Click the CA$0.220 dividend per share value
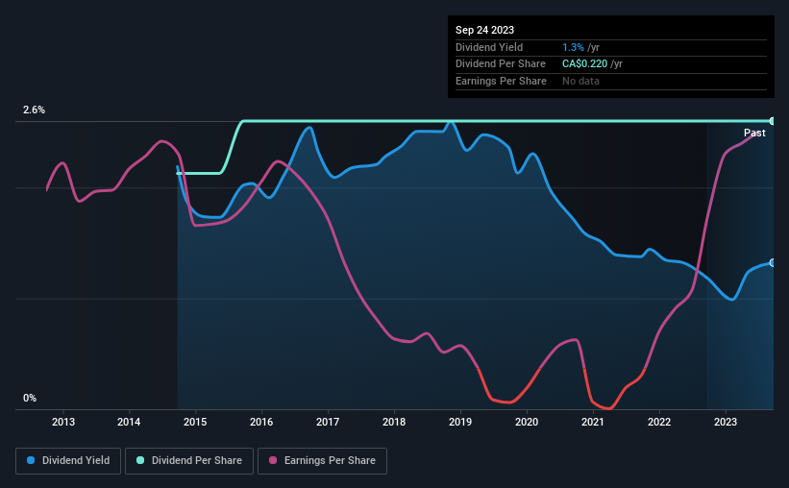The image size is (789, 488). point(584,64)
